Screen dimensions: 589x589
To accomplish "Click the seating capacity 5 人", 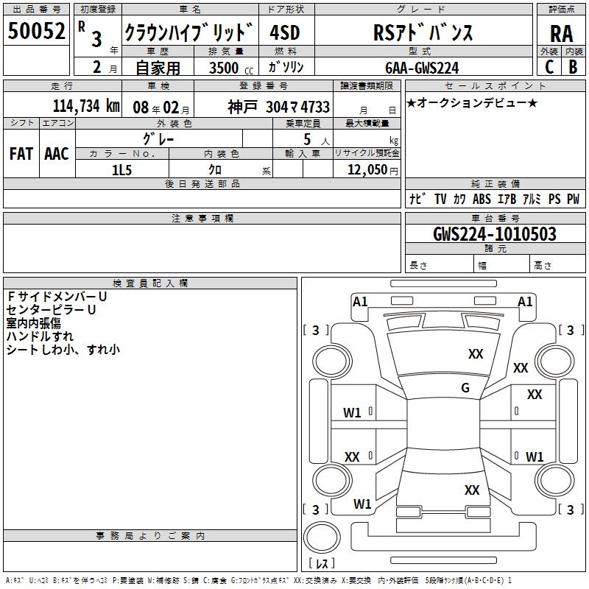I will 317,140.
